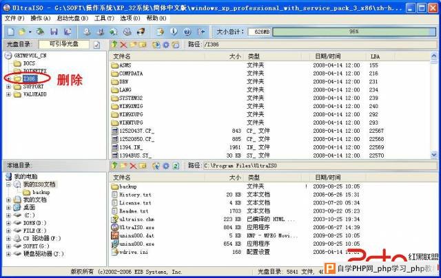This screenshot has height=278, width=441.
Task: Expand the SUPPORT folder node
Action: (x=8, y=87)
